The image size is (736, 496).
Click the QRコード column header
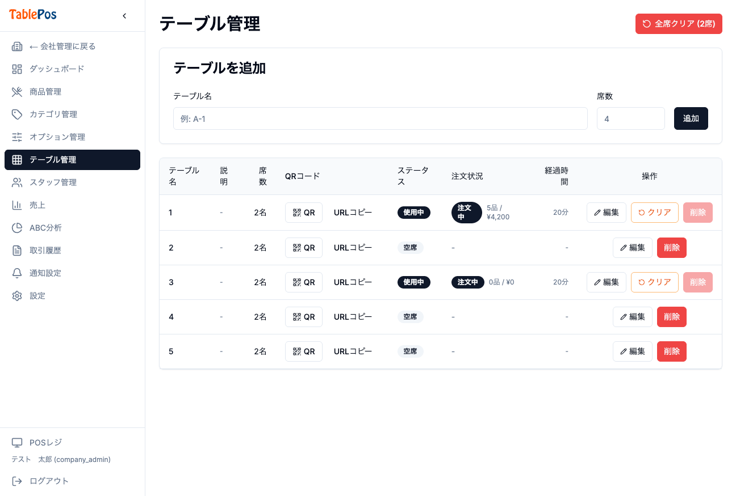click(x=303, y=176)
